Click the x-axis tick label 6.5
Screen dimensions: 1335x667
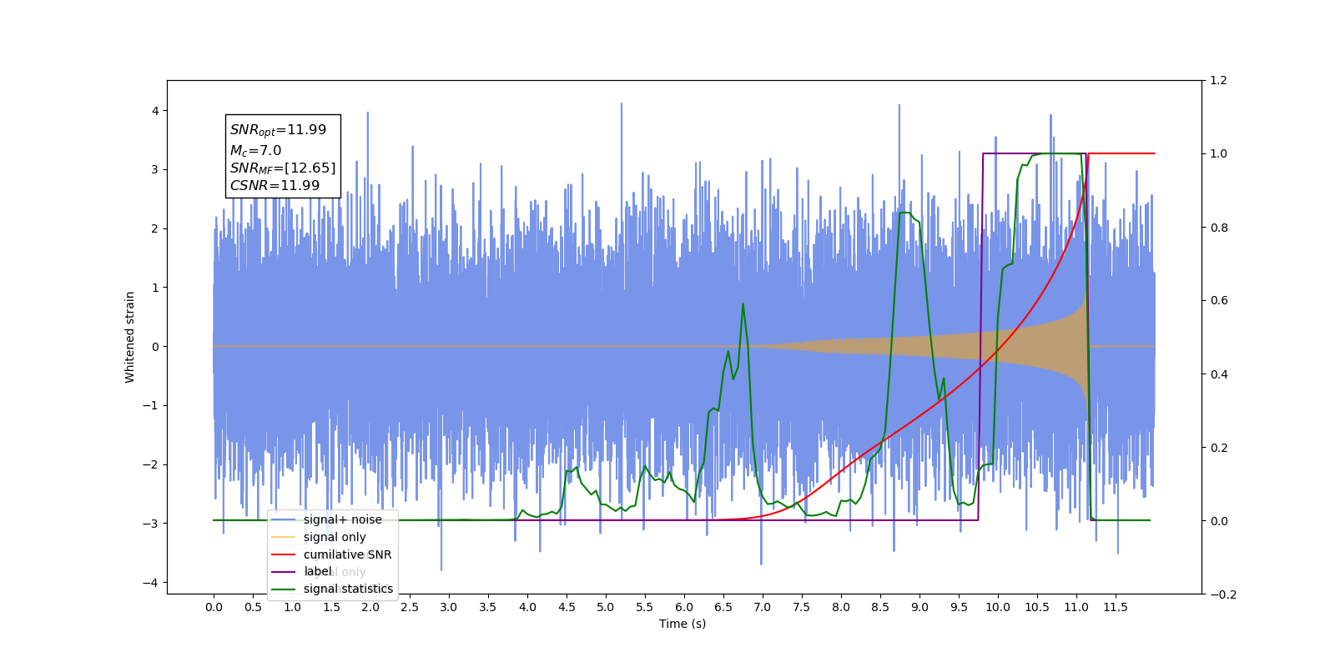point(723,607)
